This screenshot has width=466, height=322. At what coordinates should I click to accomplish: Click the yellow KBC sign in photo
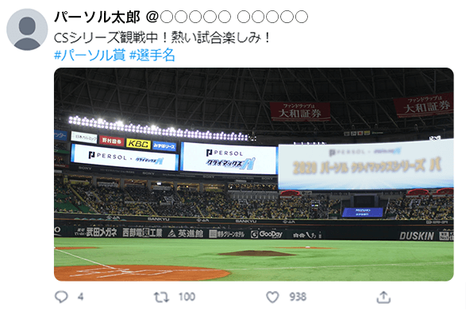(x=138, y=144)
